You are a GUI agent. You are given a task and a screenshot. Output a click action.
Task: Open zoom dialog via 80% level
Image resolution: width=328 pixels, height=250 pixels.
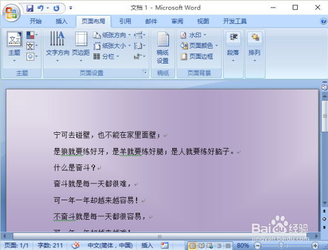point(243,245)
